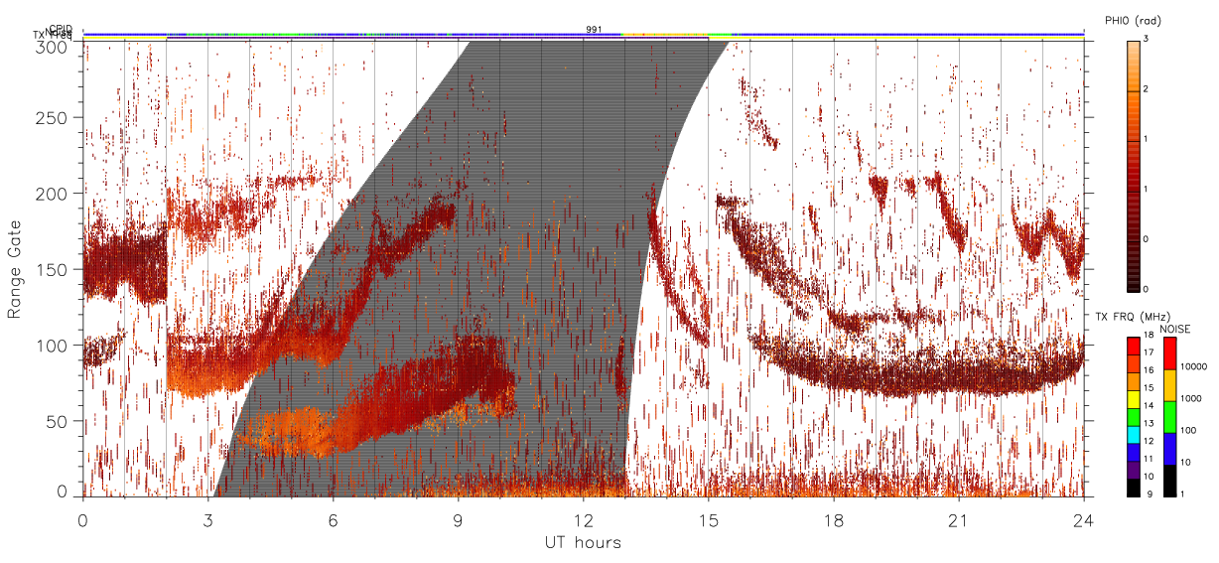Click the green NOISE swatch between 100 and 1000
The height and width of the screenshot is (563, 1219).
tap(1169, 417)
